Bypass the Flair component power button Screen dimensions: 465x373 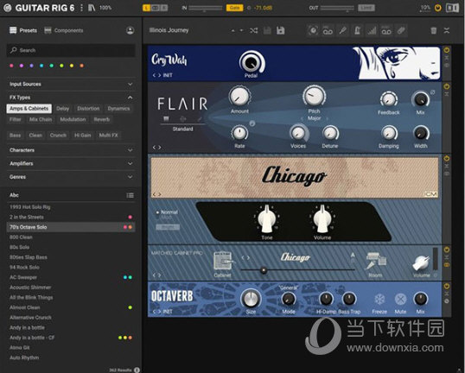[x=446, y=86]
